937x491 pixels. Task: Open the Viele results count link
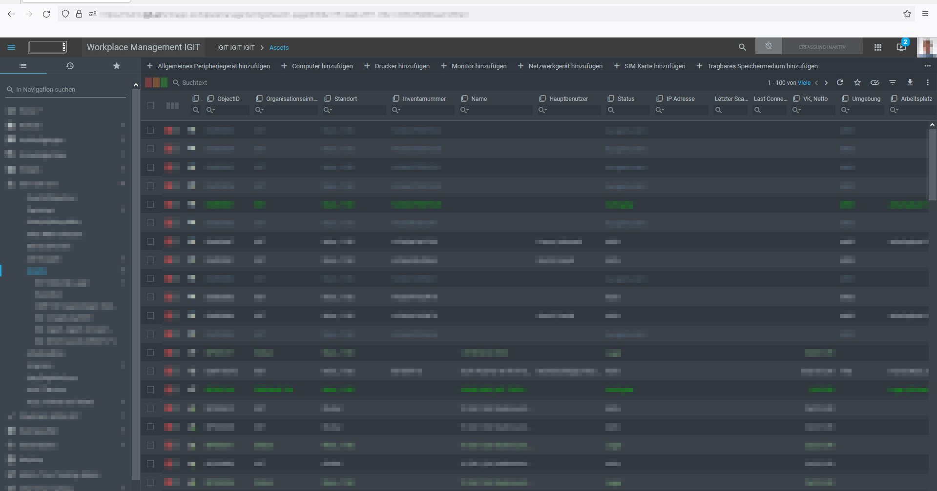click(804, 82)
